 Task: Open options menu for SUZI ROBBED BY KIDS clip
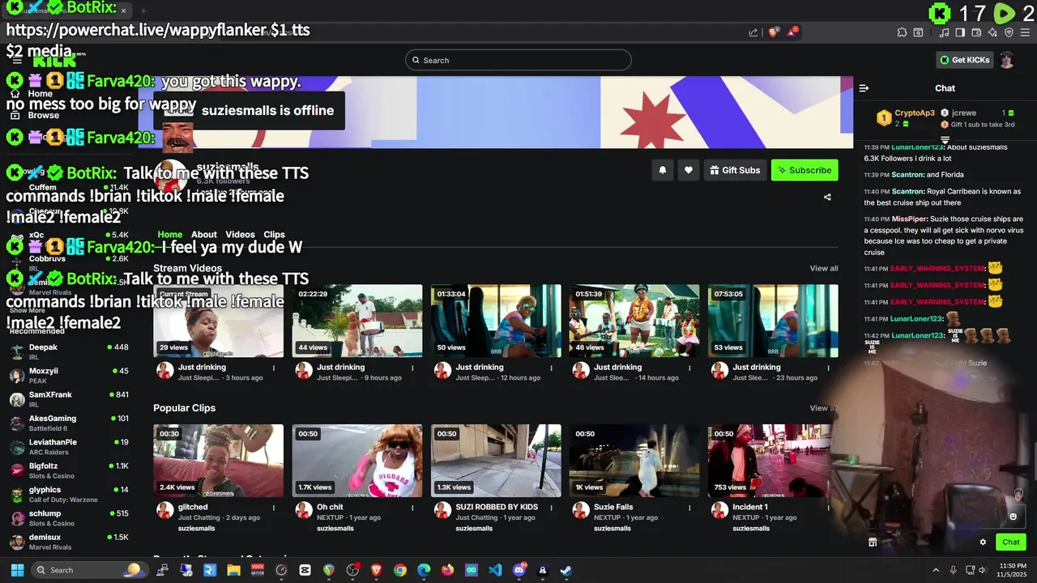pyautogui.click(x=551, y=508)
